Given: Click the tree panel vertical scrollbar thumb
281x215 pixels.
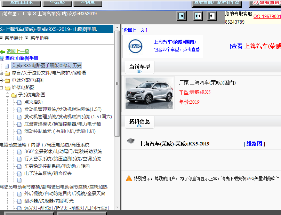Looking at the screenshot, I should 117,83.
